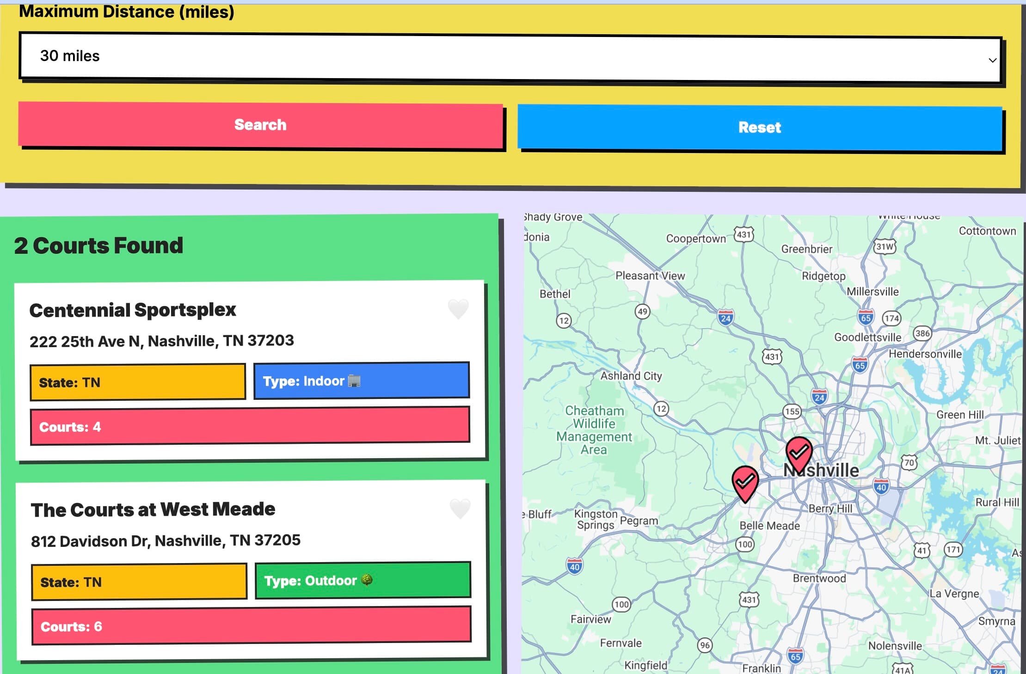The width and height of the screenshot is (1026, 674).
Task: Favorite The Courts at West Meade heart icon
Action: 460,509
